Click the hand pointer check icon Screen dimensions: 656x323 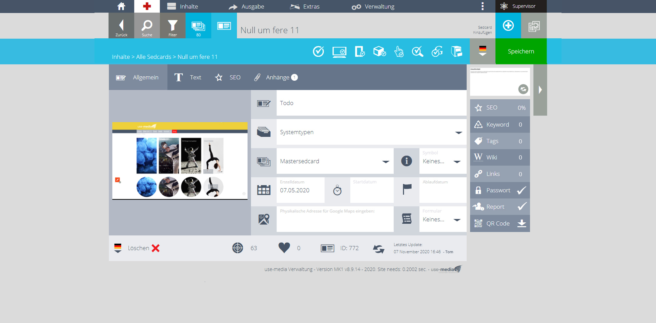coord(399,51)
